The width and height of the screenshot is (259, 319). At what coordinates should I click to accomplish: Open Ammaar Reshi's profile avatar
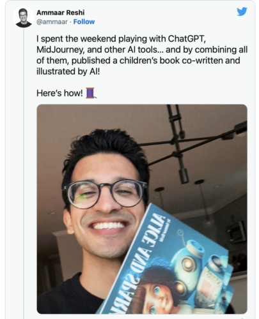coord(24,18)
